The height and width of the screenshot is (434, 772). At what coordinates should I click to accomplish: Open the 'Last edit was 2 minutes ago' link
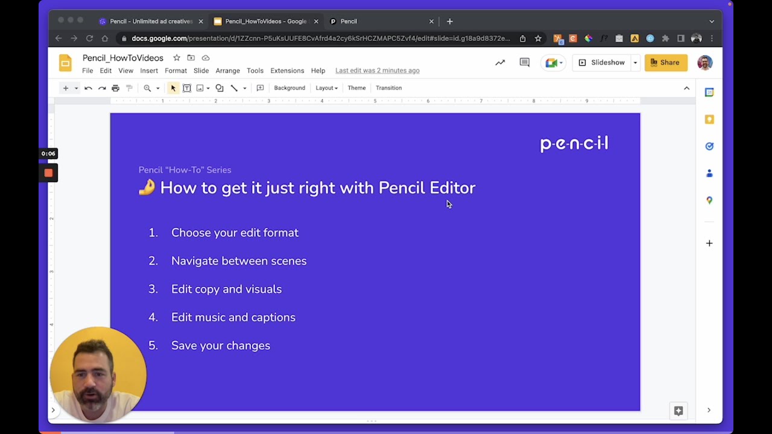click(378, 71)
